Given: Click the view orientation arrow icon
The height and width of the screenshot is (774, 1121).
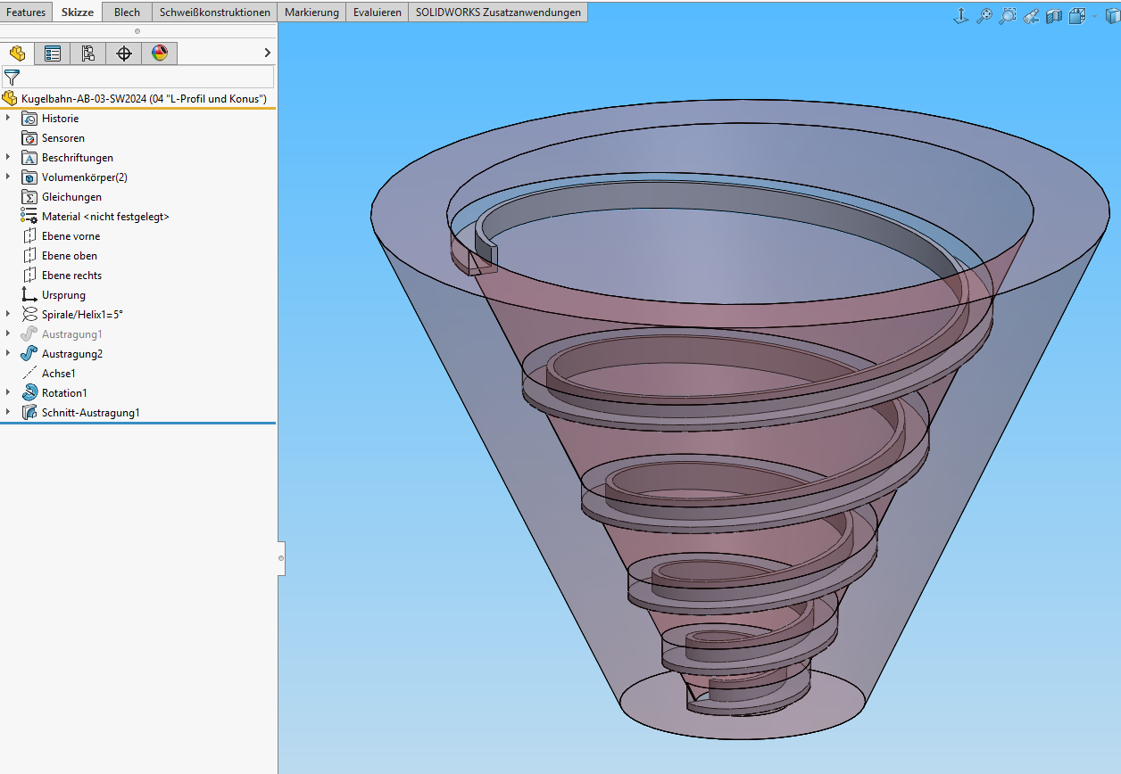Looking at the screenshot, I should coord(961,15).
